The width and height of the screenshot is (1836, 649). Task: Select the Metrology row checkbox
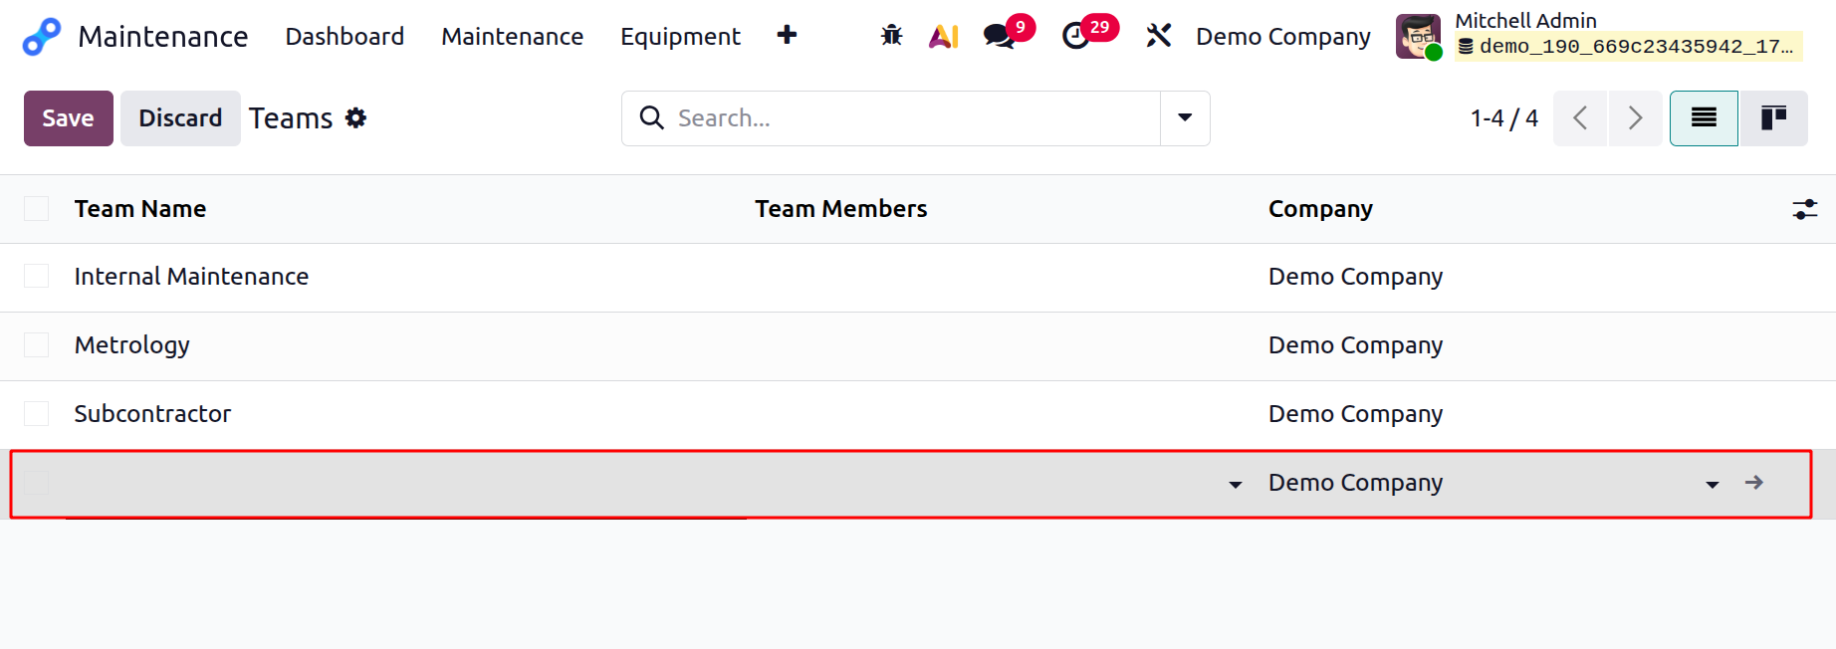pos(37,345)
